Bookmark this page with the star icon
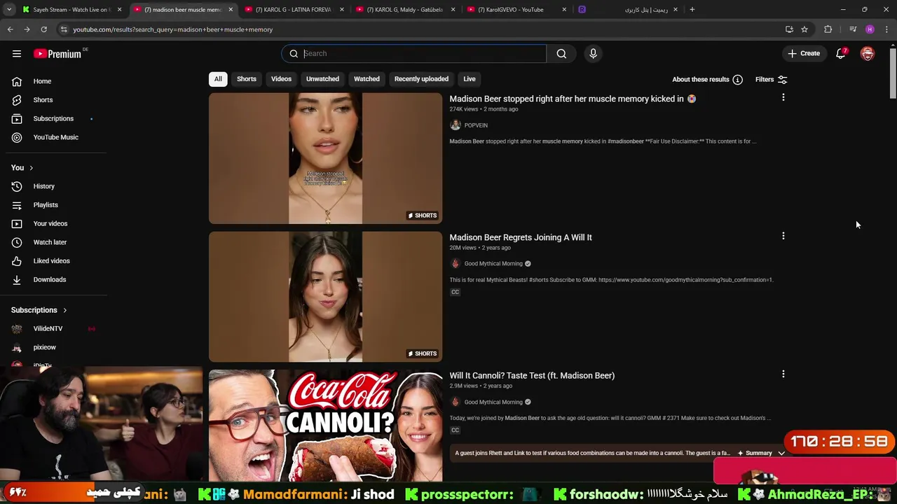Screen dimensions: 897x504 click(804, 29)
